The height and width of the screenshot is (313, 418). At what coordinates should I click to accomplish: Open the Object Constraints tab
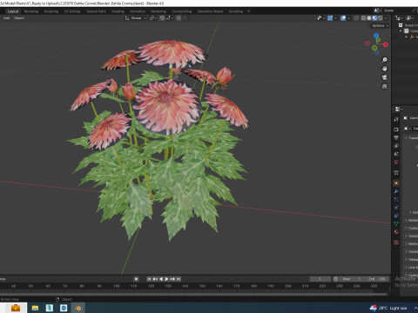tap(396, 216)
